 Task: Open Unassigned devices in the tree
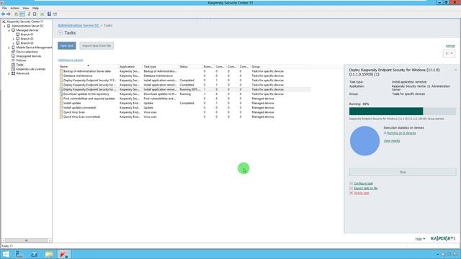(x=29, y=56)
